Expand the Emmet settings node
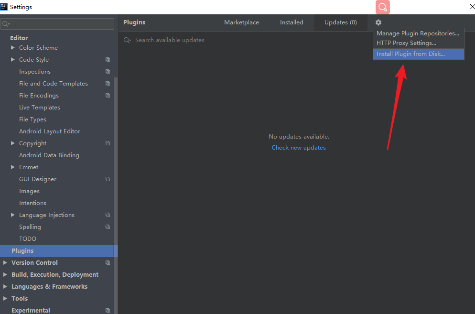The height and width of the screenshot is (314, 475). 13,167
